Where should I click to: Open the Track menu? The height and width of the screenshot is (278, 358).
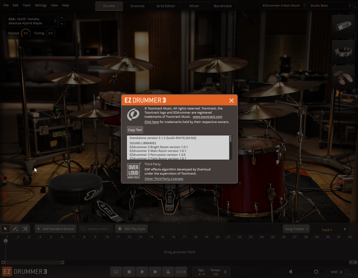click(26, 5)
